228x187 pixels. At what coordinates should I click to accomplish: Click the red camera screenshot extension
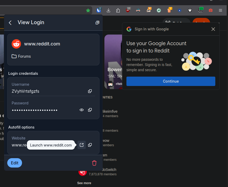coord(211,10)
